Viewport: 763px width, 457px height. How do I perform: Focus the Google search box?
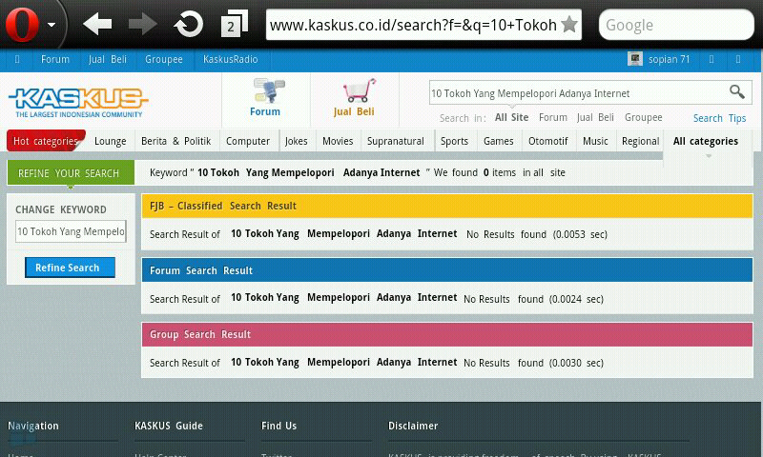click(x=676, y=25)
